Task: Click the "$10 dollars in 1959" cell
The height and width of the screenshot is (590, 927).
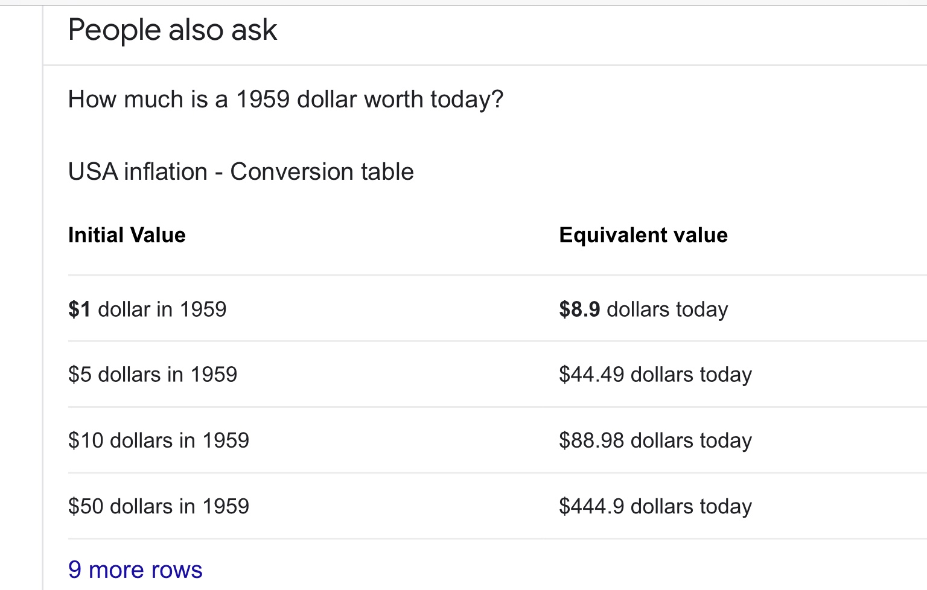Action: pyautogui.click(x=159, y=440)
